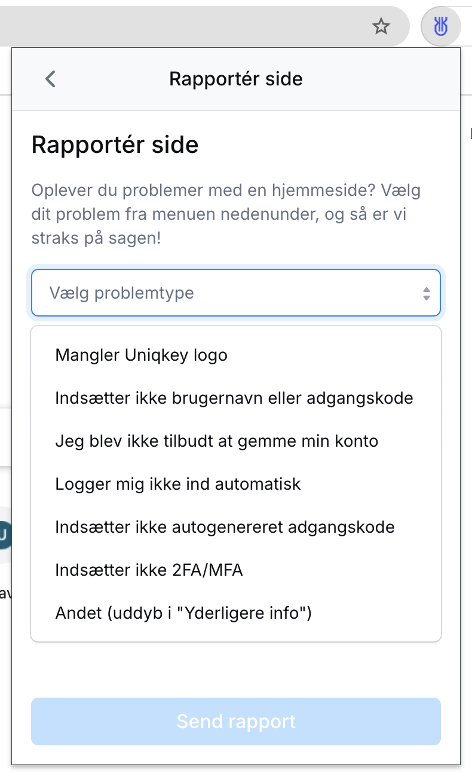
Task: Click the Rapportér side header bar title
Action: [236, 79]
